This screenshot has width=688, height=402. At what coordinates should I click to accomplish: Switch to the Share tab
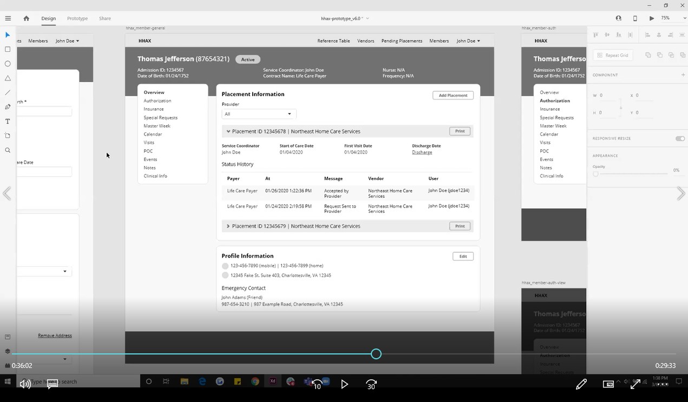[x=105, y=18]
